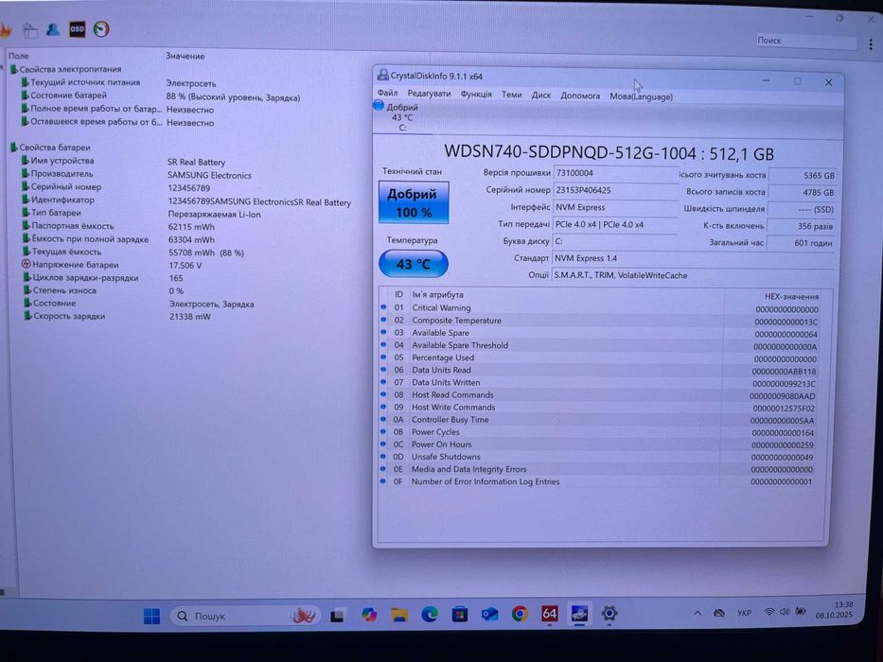Screen dimensions: 883x662
Task: Open the Допомога menu
Action: coord(580,96)
